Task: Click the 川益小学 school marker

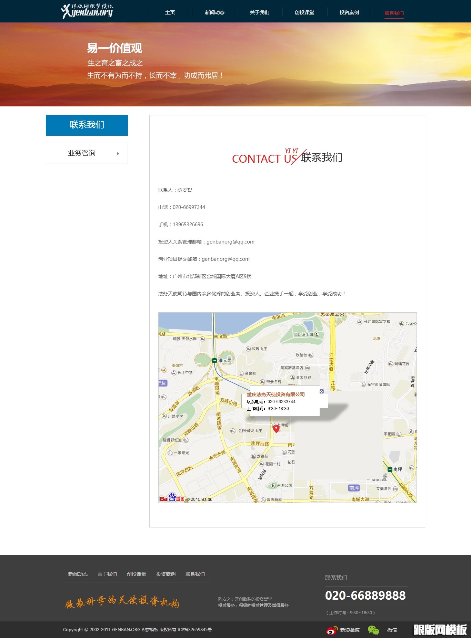Action: click(x=164, y=416)
